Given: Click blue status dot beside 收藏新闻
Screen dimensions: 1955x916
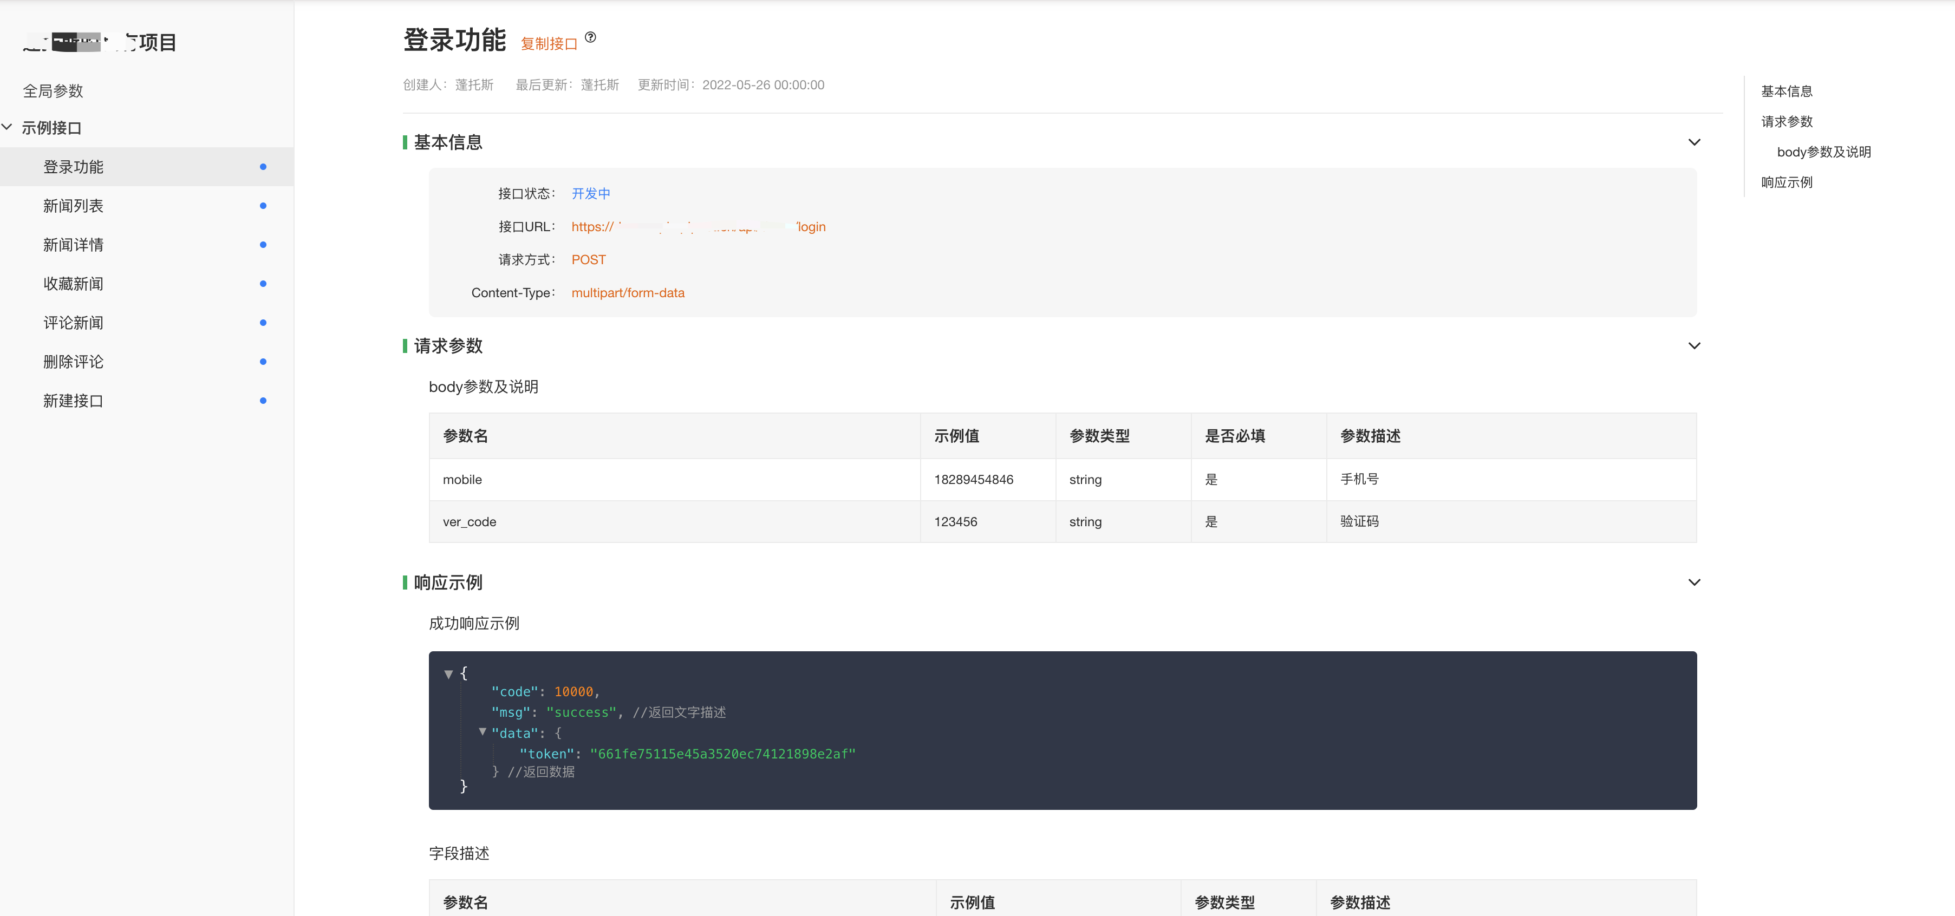Looking at the screenshot, I should click(263, 284).
